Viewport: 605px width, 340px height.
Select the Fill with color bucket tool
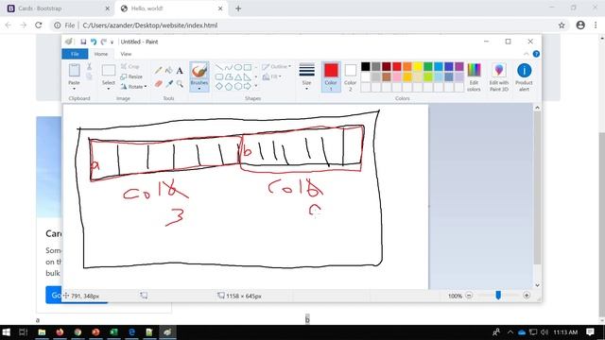click(169, 71)
